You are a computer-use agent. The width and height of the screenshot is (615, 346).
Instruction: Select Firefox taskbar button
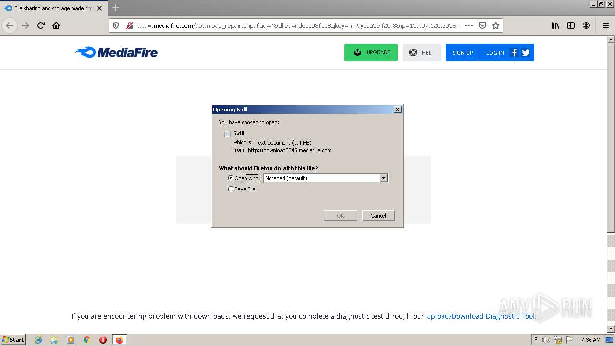119,340
